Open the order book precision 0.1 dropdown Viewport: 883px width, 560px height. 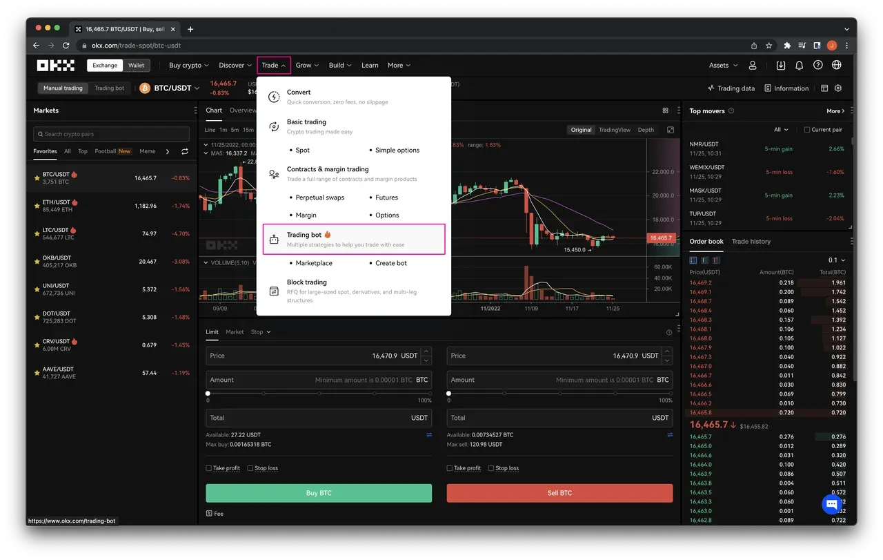[836, 260]
